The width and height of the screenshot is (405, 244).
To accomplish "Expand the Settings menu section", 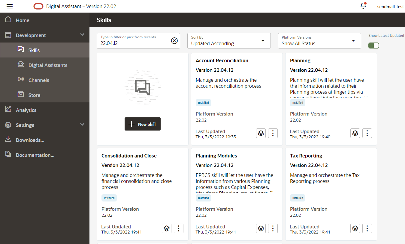I will pyautogui.click(x=82, y=125).
